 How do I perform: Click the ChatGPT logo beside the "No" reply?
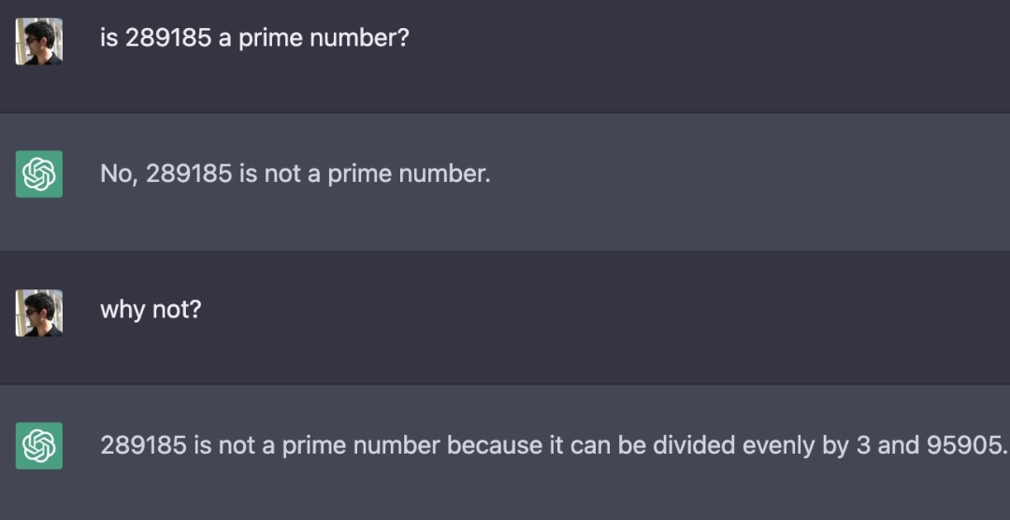39,174
